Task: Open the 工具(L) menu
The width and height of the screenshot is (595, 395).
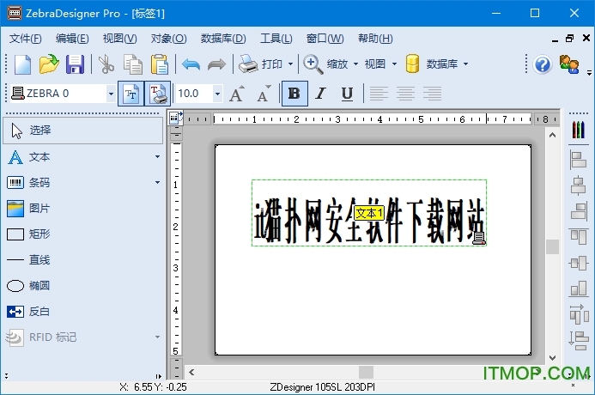Action: [x=276, y=39]
